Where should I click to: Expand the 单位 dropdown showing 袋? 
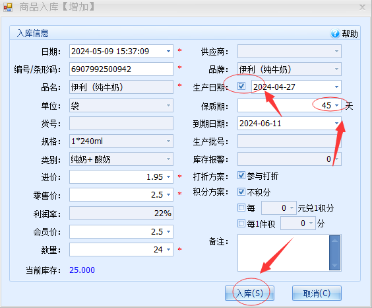pos(168,106)
